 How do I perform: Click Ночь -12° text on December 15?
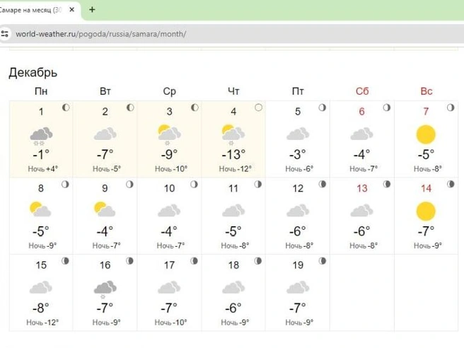tap(42, 323)
